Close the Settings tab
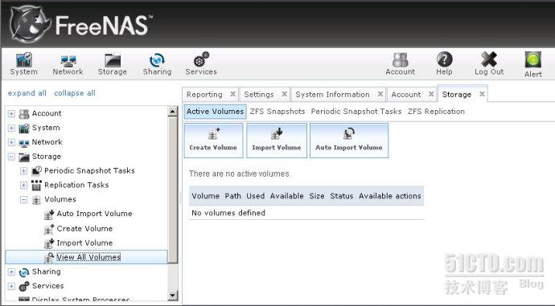 [284, 94]
